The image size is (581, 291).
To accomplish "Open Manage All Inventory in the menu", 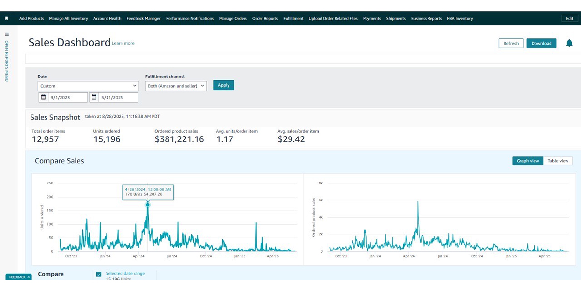I will point(68,18).
